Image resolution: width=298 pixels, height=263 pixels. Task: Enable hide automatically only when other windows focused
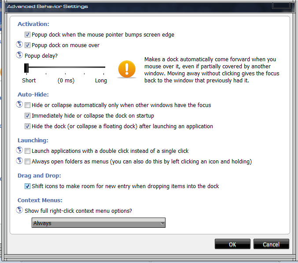(28, 105)
